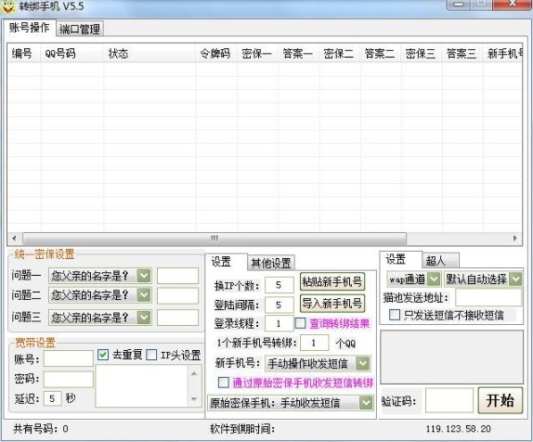
Task: Click the 令牌码 column header
Action: coord(216,53)
